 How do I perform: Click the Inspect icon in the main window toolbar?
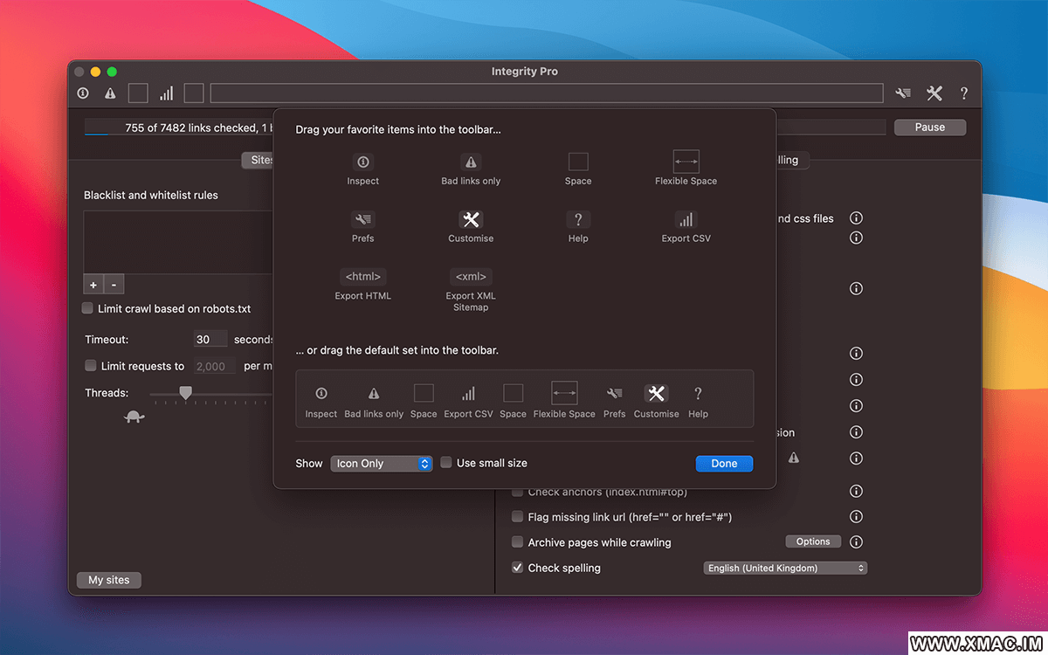coord(83,93)
